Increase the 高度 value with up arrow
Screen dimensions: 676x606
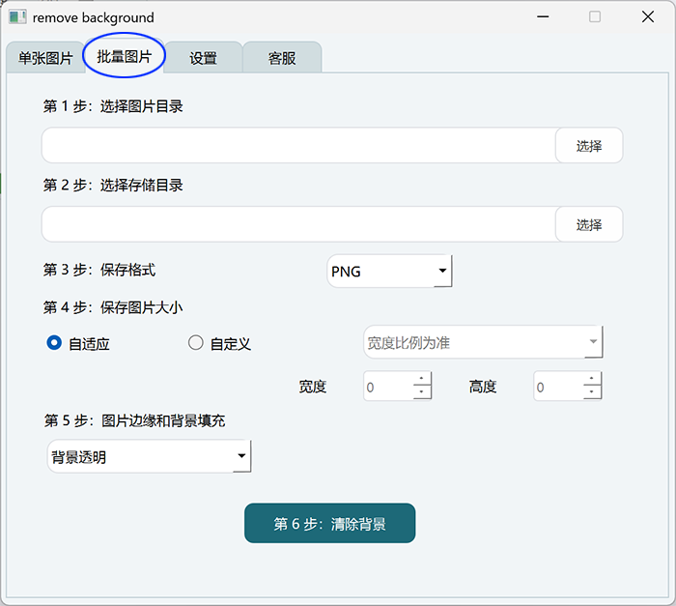(x=591, y=379)
